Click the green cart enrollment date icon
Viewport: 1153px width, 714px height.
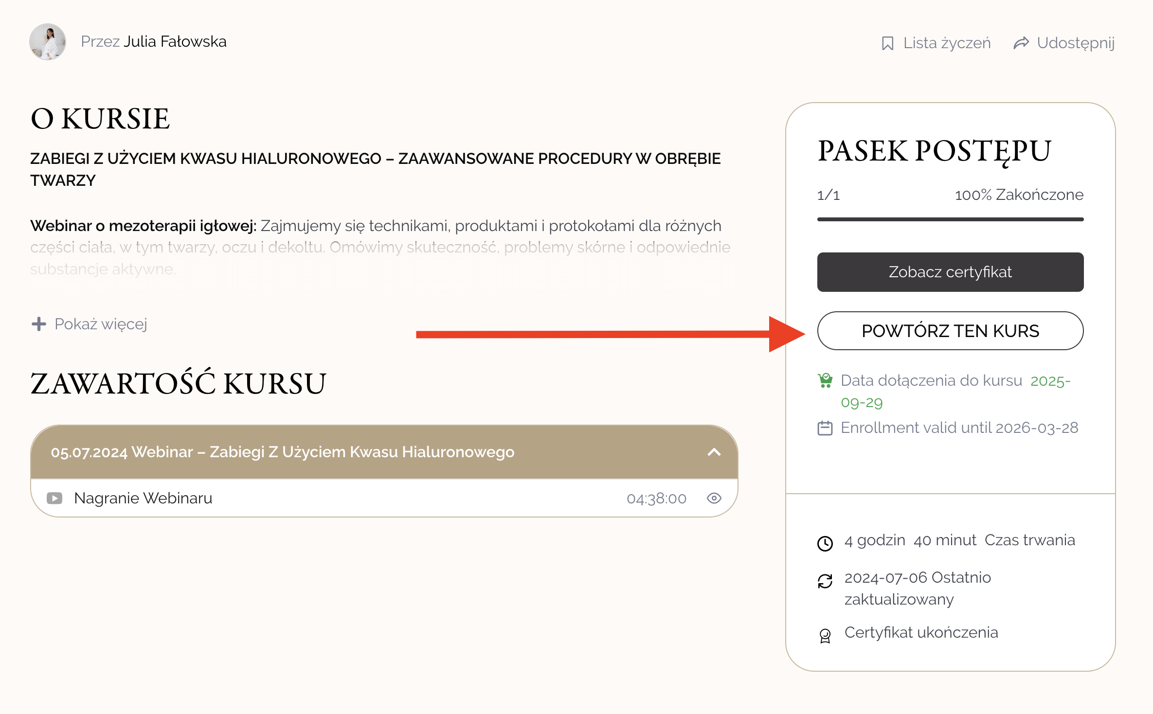(x=825, y=380)
